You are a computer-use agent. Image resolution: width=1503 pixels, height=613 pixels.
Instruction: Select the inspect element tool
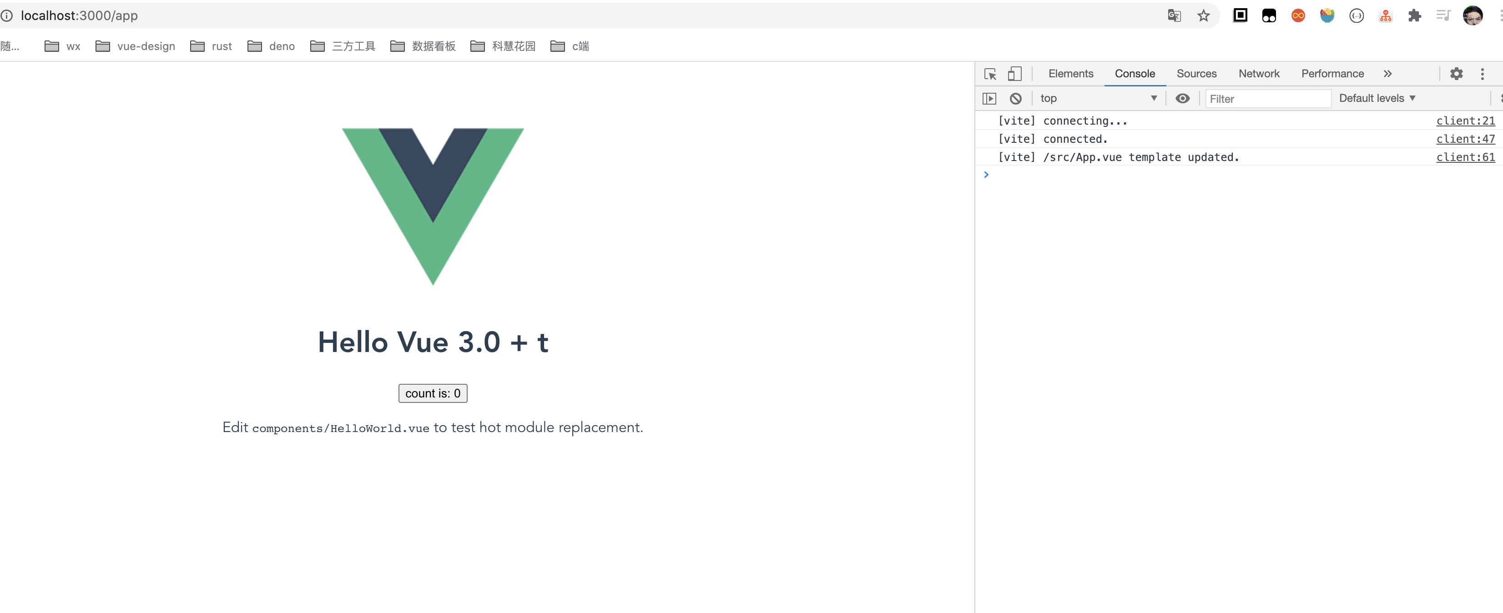click(989, 74)
